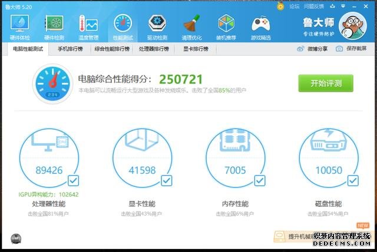Click the 显卡性能 3D cube icon
This screenshot has width=377, height=252.
(142, 140)
